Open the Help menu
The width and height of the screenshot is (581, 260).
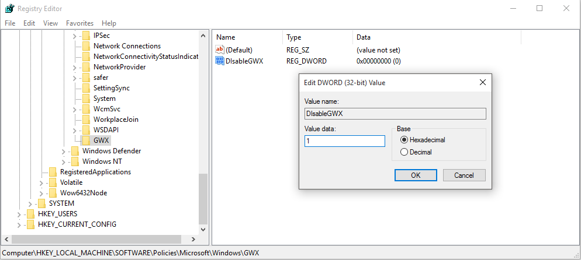point(109,23)
